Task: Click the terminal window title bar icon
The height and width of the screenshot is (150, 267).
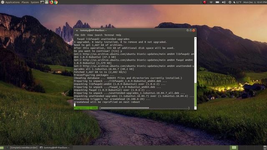Action: coord(77,30)
